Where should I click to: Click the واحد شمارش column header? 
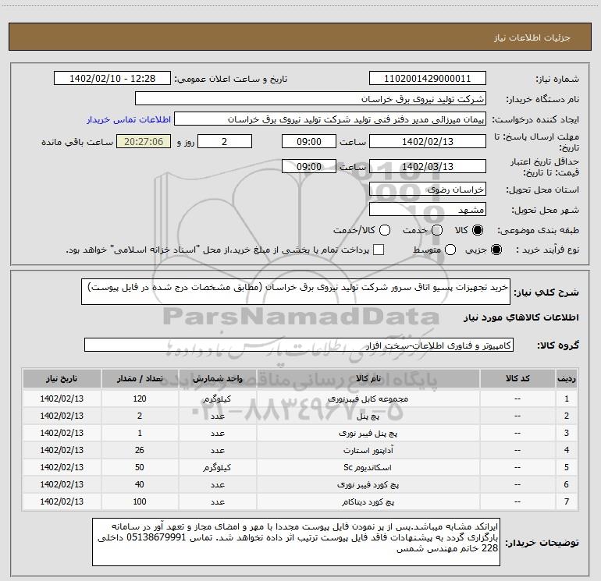tap(217, 378)
